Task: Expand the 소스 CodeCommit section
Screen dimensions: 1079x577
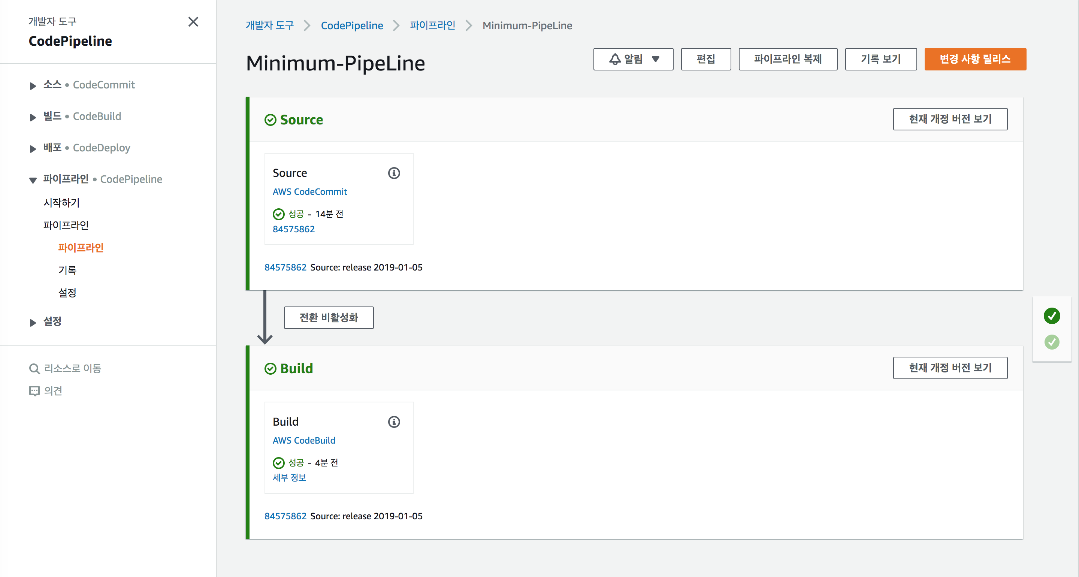Action: click(x=33, y=86)
